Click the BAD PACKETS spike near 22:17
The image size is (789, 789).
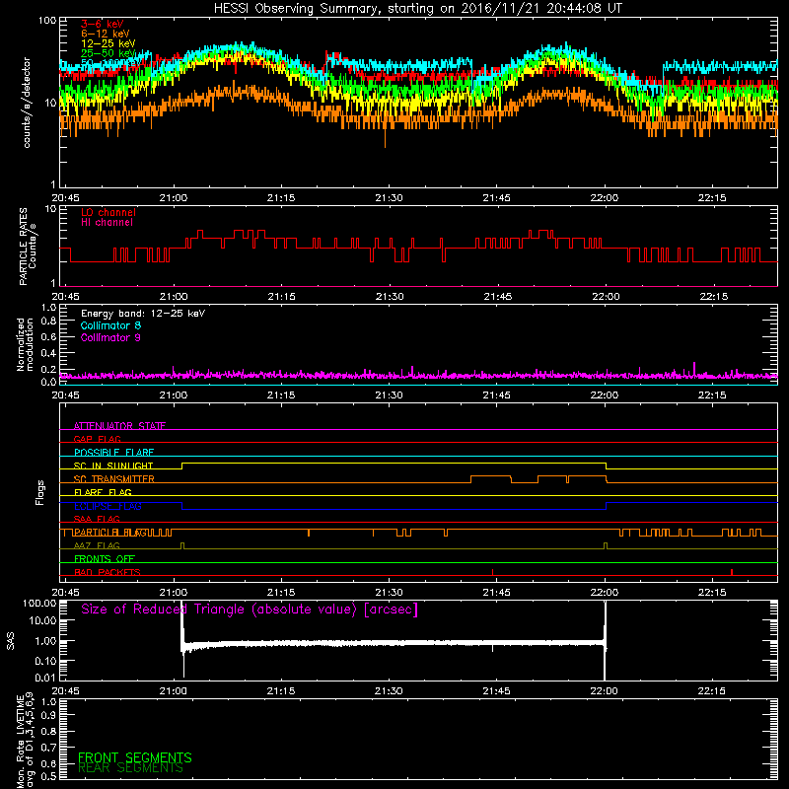(x=731, y=572)
